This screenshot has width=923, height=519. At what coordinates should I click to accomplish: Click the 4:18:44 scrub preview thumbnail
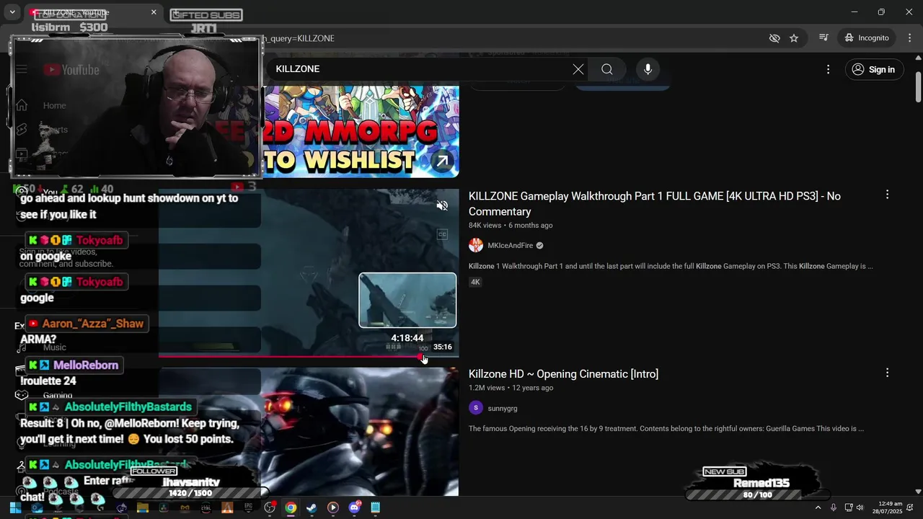(407, 301)
